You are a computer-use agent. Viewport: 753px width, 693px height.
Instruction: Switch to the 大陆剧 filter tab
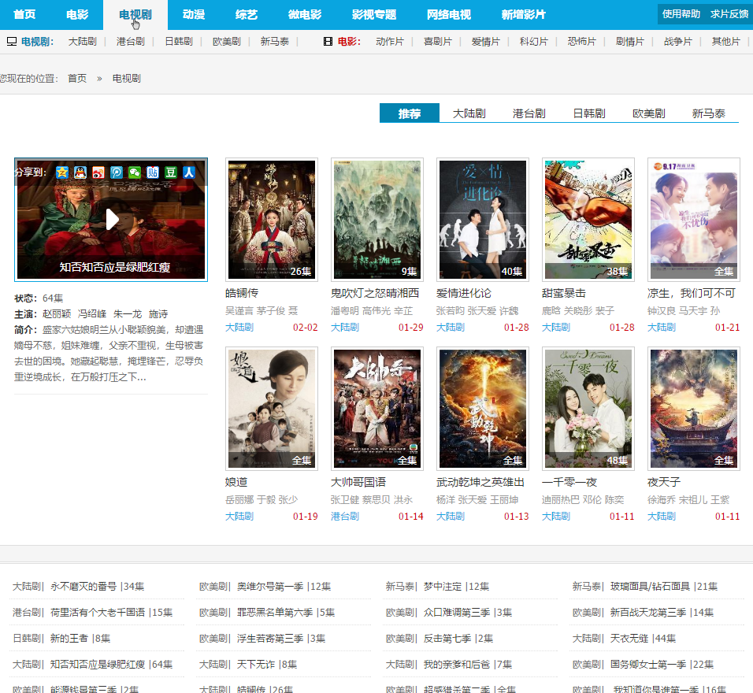pos(469,113)
